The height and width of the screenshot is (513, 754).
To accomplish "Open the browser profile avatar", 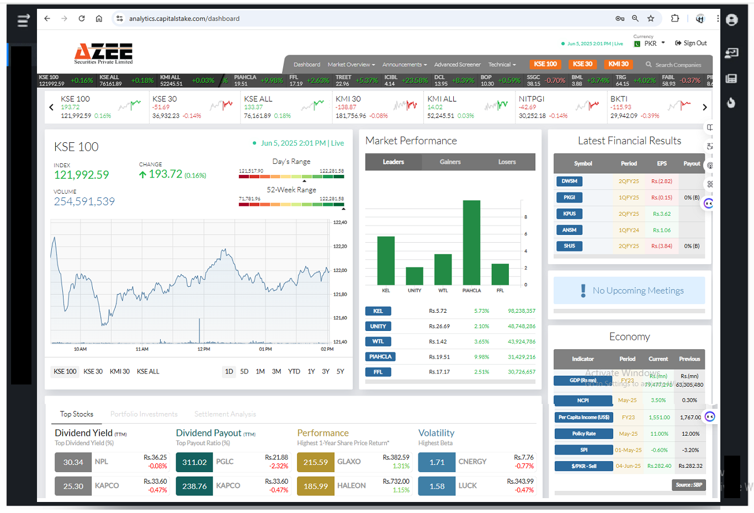I will [x=700, y=19].
